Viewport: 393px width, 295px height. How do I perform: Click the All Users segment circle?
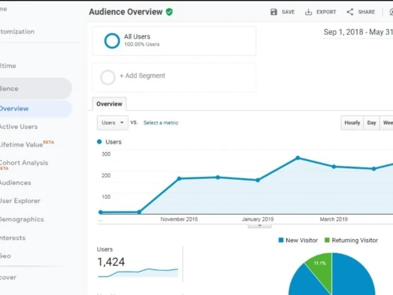(x=112, y=41)
